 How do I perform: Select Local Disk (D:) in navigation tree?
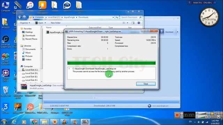31,73
